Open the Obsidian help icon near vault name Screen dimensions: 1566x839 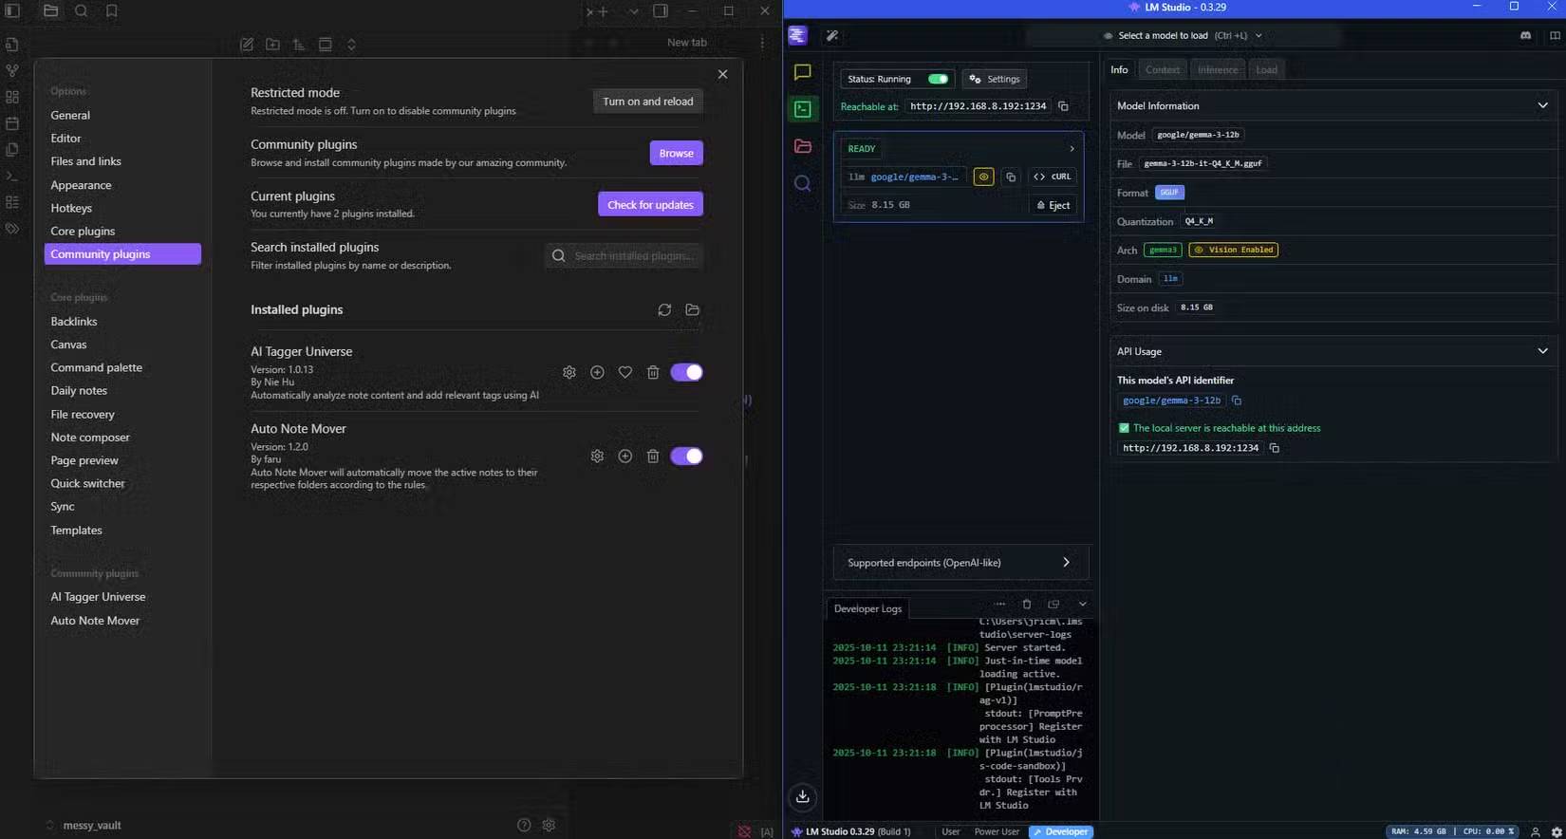[x=524, y=825]
